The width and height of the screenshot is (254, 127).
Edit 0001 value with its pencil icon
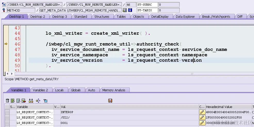tap(202, 123)
